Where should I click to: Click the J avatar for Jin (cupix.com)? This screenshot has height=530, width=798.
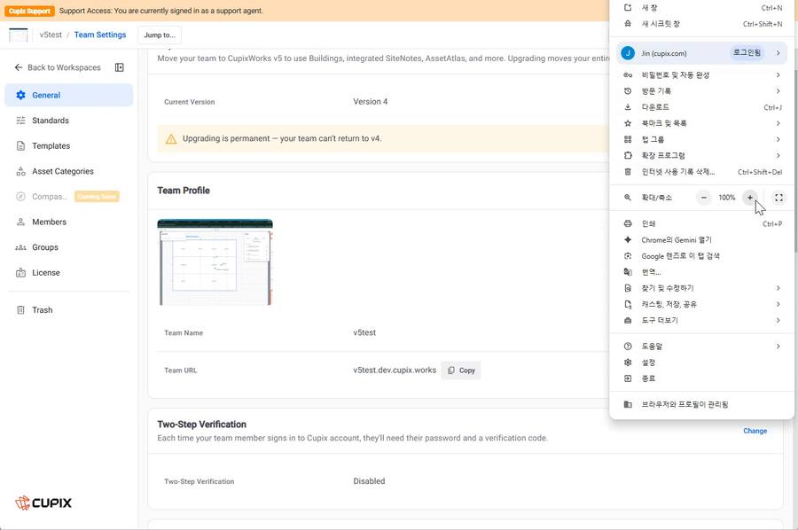tap(628, 53)
